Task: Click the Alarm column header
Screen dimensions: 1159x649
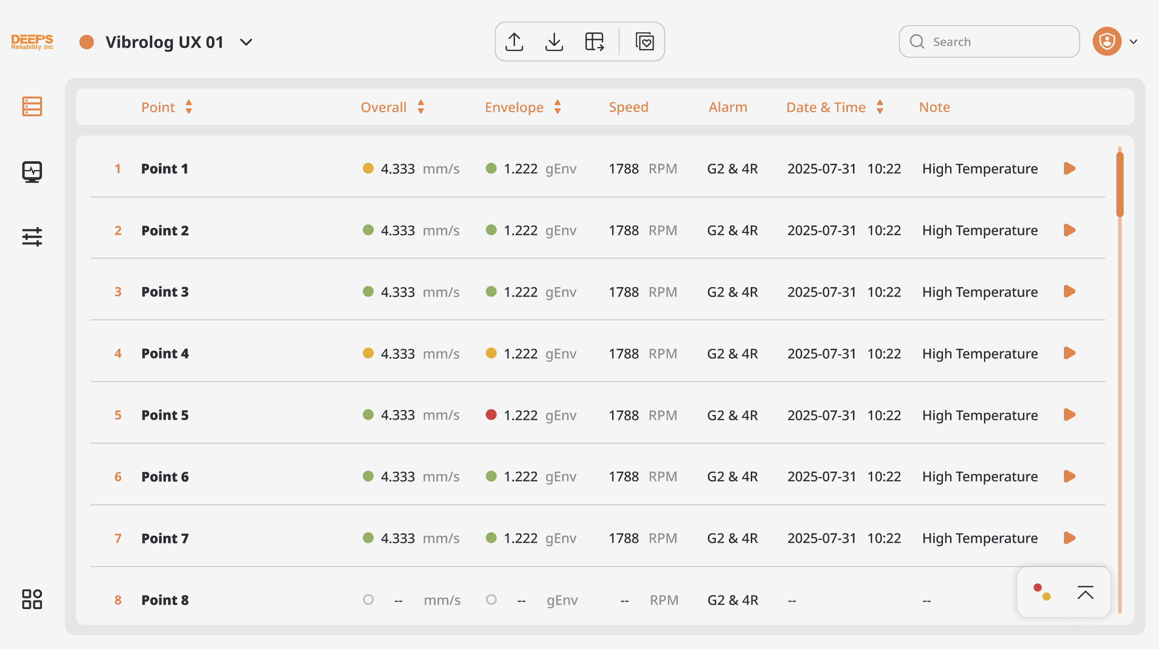Action: pos(727,107)
